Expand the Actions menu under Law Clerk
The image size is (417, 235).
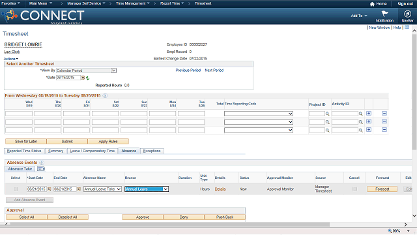point(11,59)
